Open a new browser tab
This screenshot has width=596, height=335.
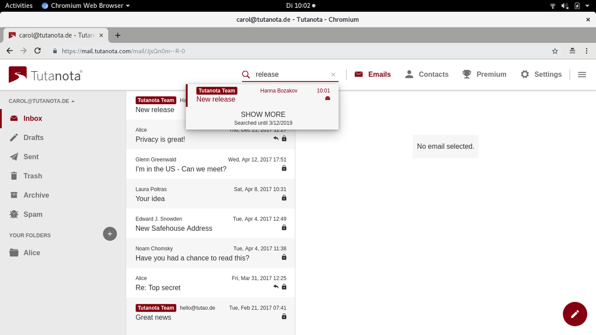click(118, 35)
